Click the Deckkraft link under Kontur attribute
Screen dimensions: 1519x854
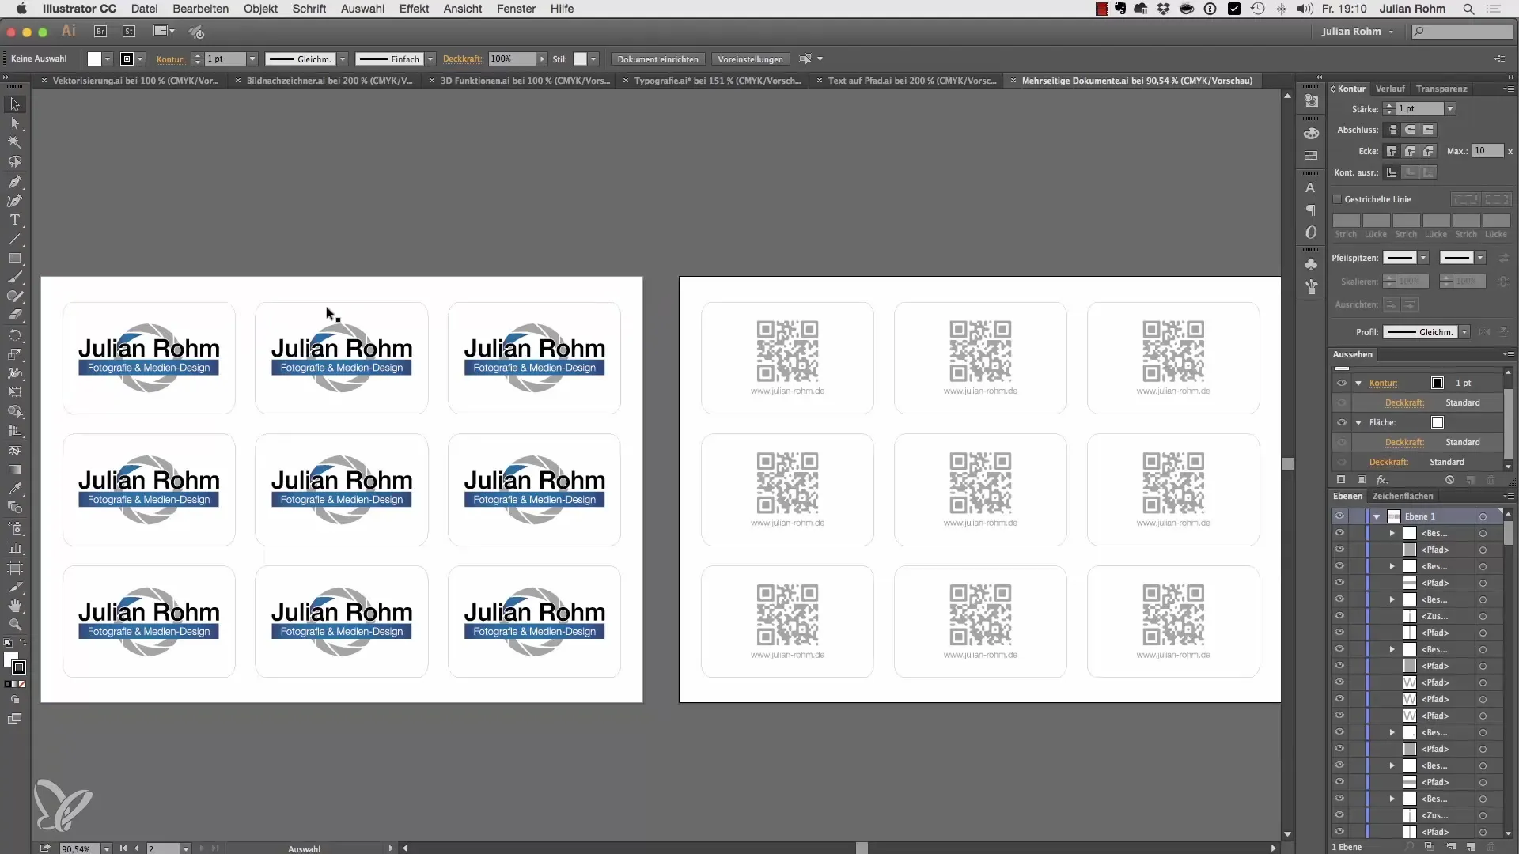[1404, 402]
